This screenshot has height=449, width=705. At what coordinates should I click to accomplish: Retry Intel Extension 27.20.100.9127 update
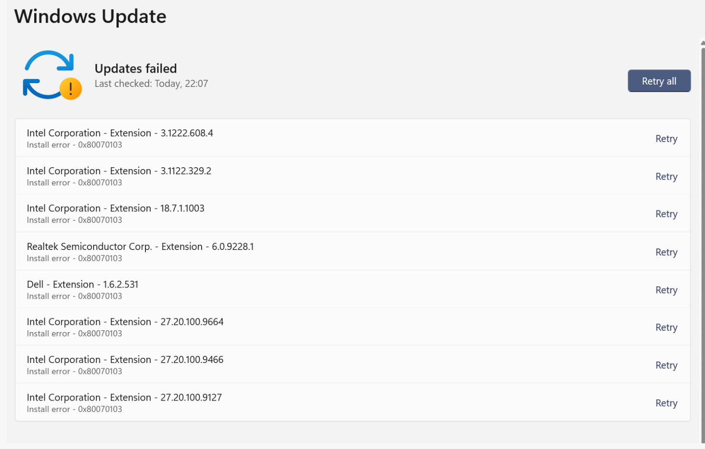click(666, 403)
